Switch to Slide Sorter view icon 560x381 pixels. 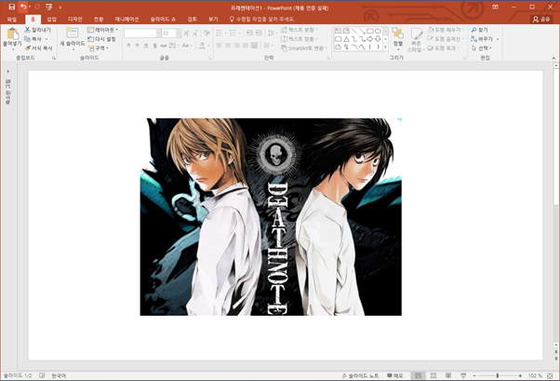point(433,375)
